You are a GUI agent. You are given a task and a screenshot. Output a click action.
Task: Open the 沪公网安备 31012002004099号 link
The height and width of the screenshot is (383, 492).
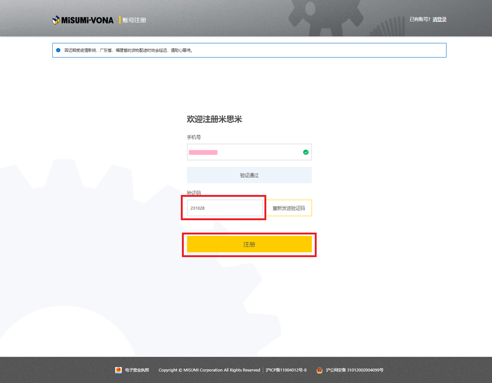(x=355, y=370)
